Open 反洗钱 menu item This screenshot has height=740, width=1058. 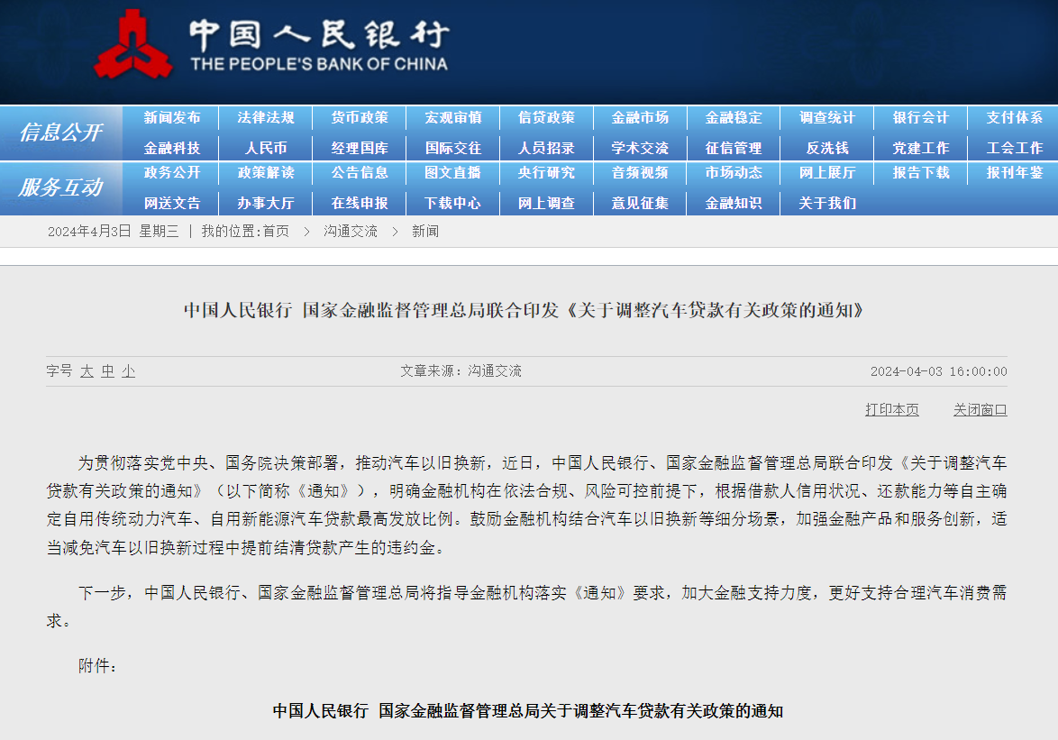pos(827,149)
